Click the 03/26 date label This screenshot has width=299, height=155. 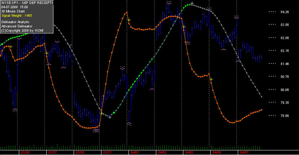pyautogui.click(x=25, y=153)
